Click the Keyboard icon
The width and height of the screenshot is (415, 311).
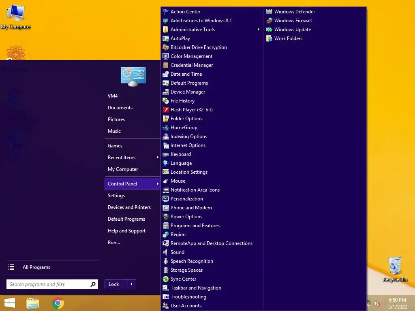coord(166,154)
